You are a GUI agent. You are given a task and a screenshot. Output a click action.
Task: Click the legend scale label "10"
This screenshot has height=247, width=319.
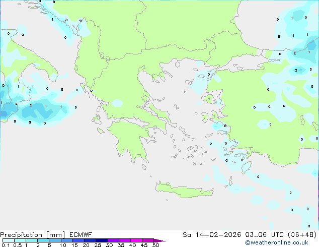tap(63, 245)
